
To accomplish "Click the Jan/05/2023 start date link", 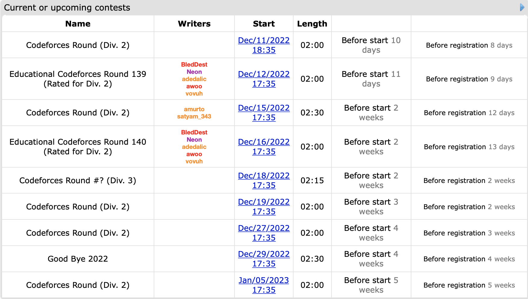I will coord(264,280).
